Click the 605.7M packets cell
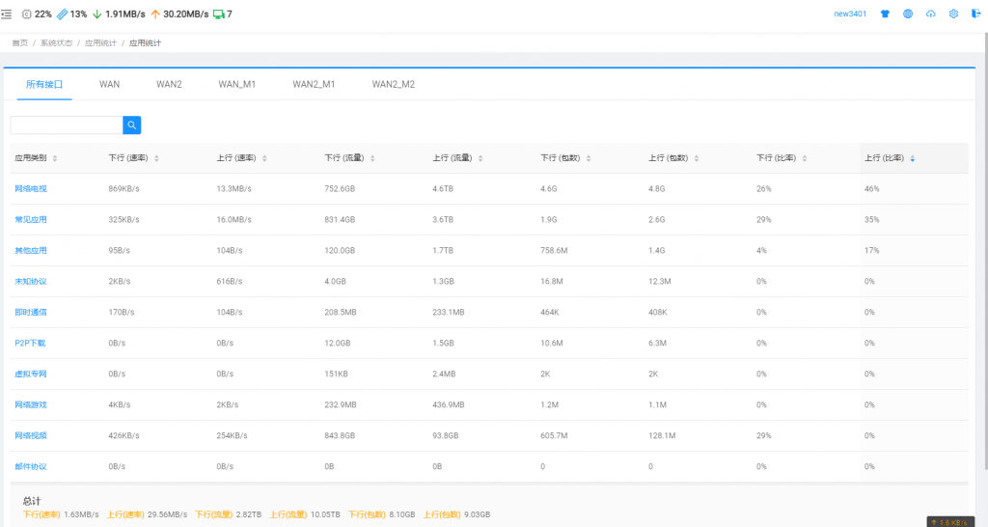Viewport: 988px width, 527px height. coord(554,436)
